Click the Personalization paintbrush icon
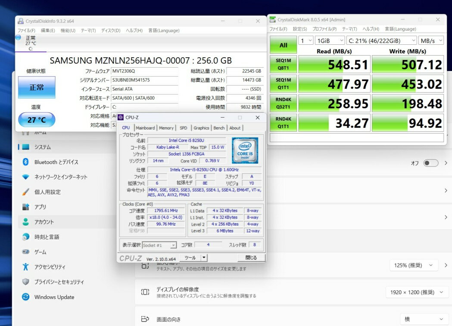 [25, 192]
